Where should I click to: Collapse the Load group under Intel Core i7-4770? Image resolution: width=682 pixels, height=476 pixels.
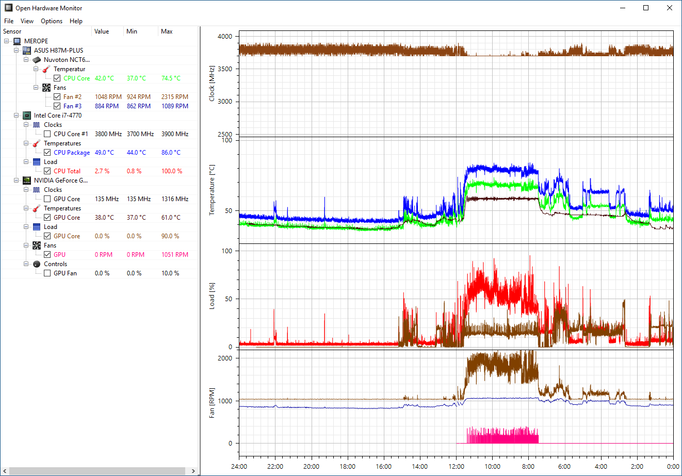pos(26,162)
